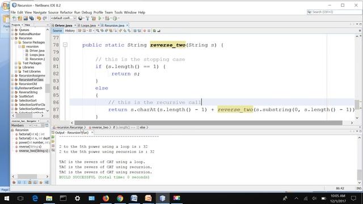This screenshot has height=204, width=363.
Task: Click the Projects tree vertical scrollbar thumb
Action: (x=48, y=88)
